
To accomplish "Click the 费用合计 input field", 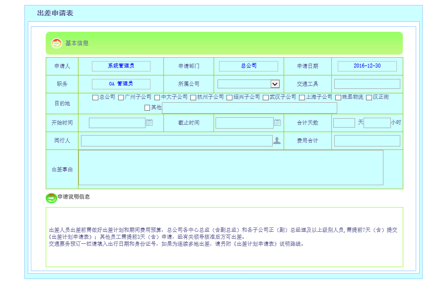I will coord(367,141).
